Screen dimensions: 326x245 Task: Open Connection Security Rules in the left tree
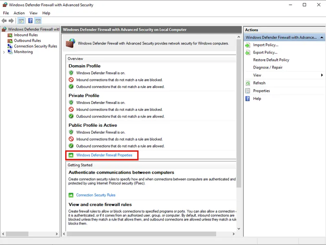(35, 46)
